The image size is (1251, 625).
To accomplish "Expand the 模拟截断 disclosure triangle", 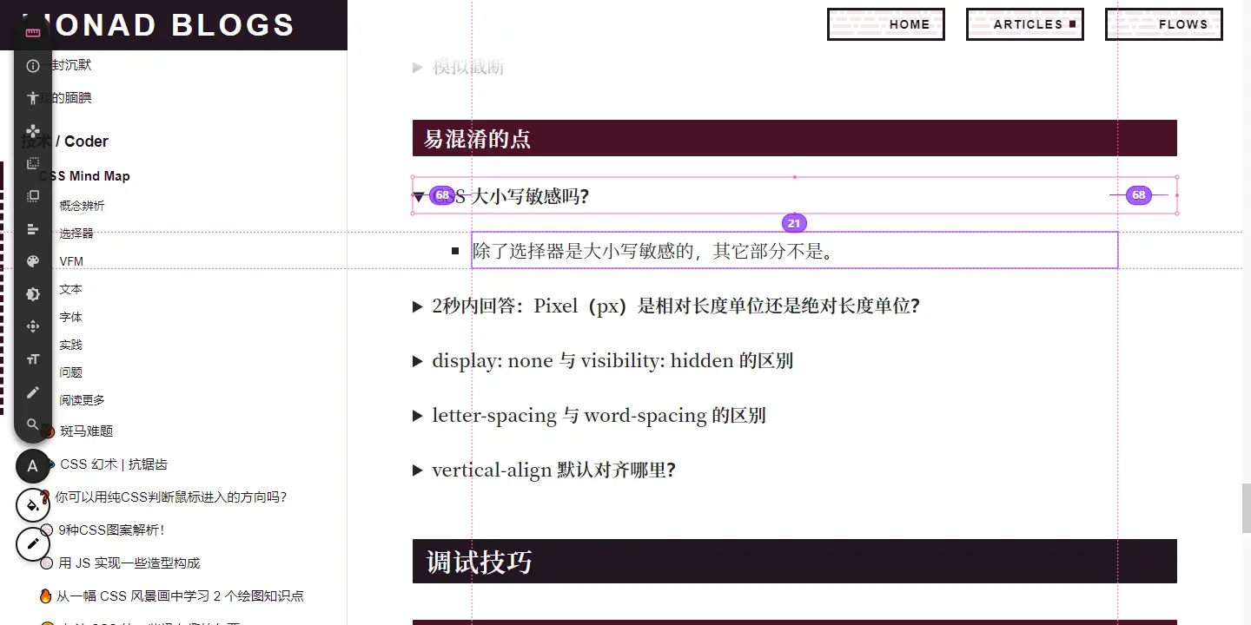I will coord(418,66).
